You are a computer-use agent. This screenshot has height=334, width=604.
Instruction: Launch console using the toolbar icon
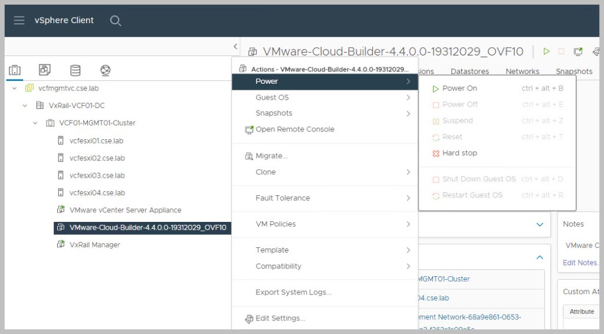578,52
